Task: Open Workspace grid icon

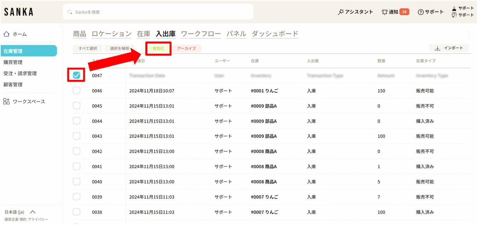Action: [6, 101]
